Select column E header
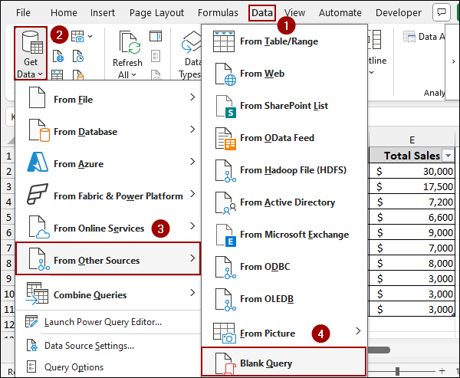 tap(412, 140)
